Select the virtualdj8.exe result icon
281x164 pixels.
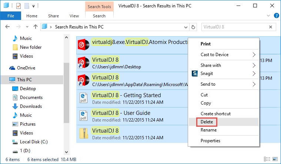click(x=84, y=45)
